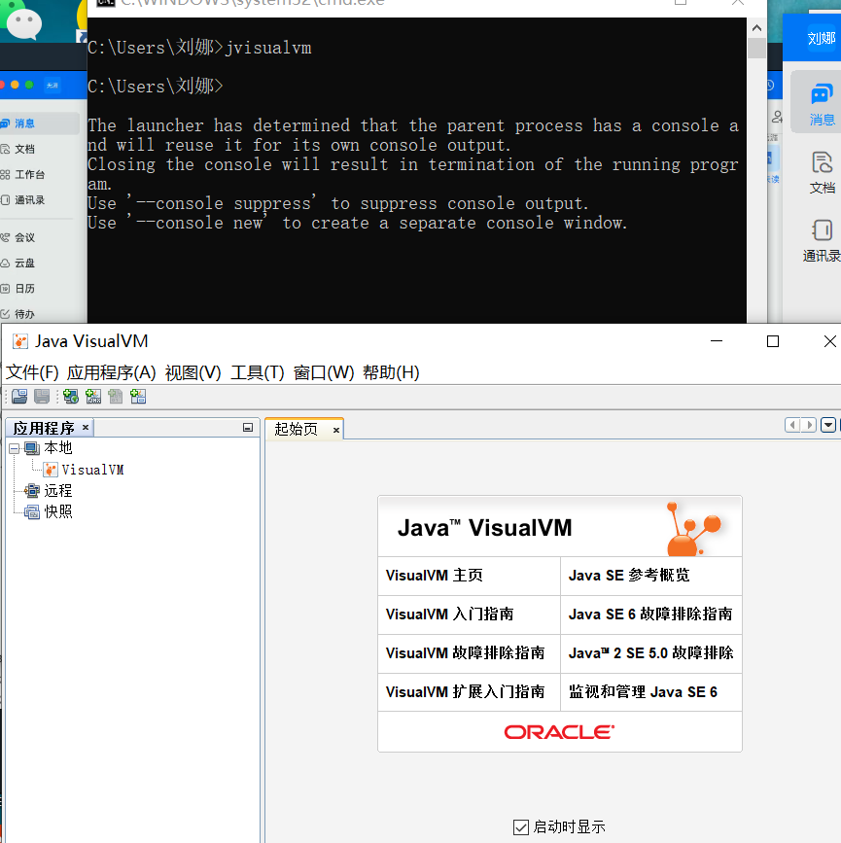Click the greyed-out Add VM Coredump icon
841x843 pixels.
click(x=116, y=397)
